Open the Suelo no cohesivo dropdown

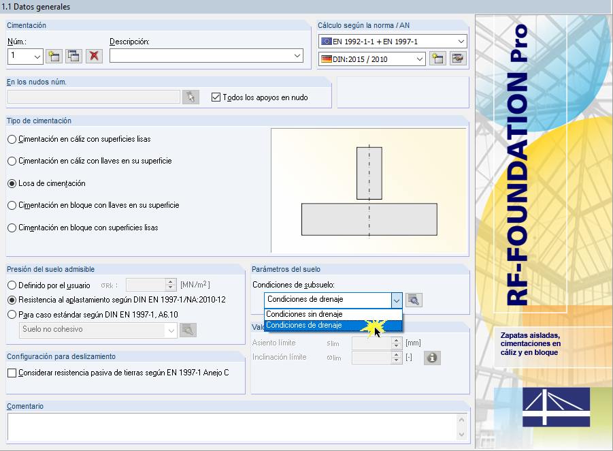(171, 330)
